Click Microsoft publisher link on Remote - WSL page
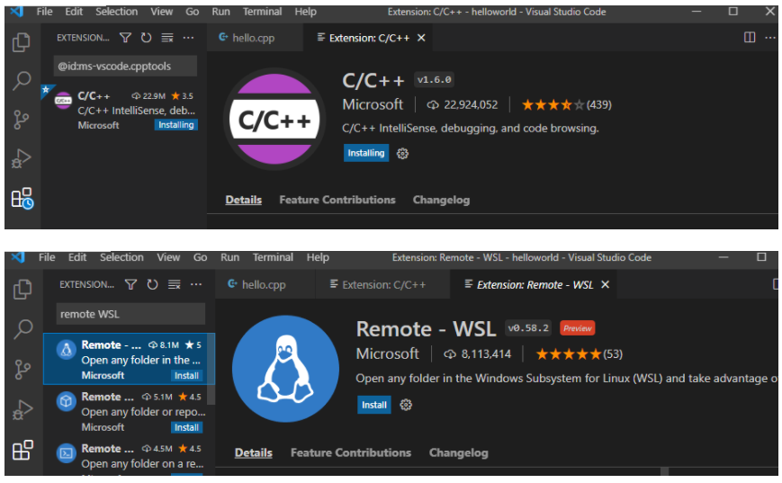 click(388, 353)
